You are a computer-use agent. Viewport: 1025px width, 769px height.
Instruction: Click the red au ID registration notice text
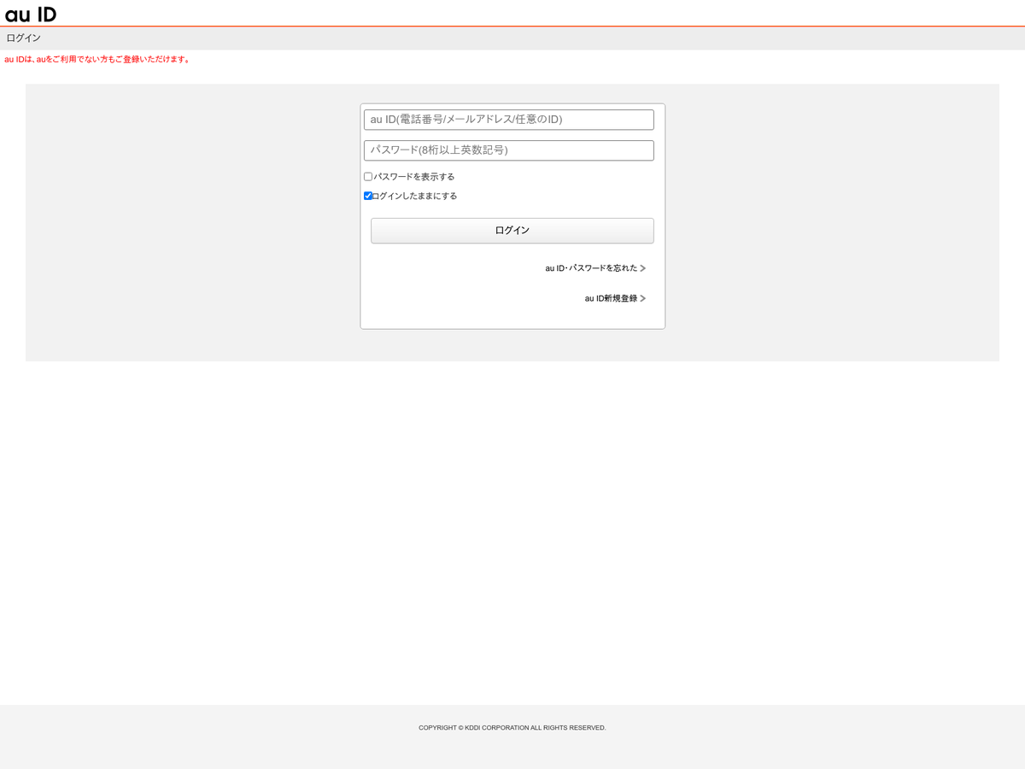pyautogui.click(x=97, y=60)
